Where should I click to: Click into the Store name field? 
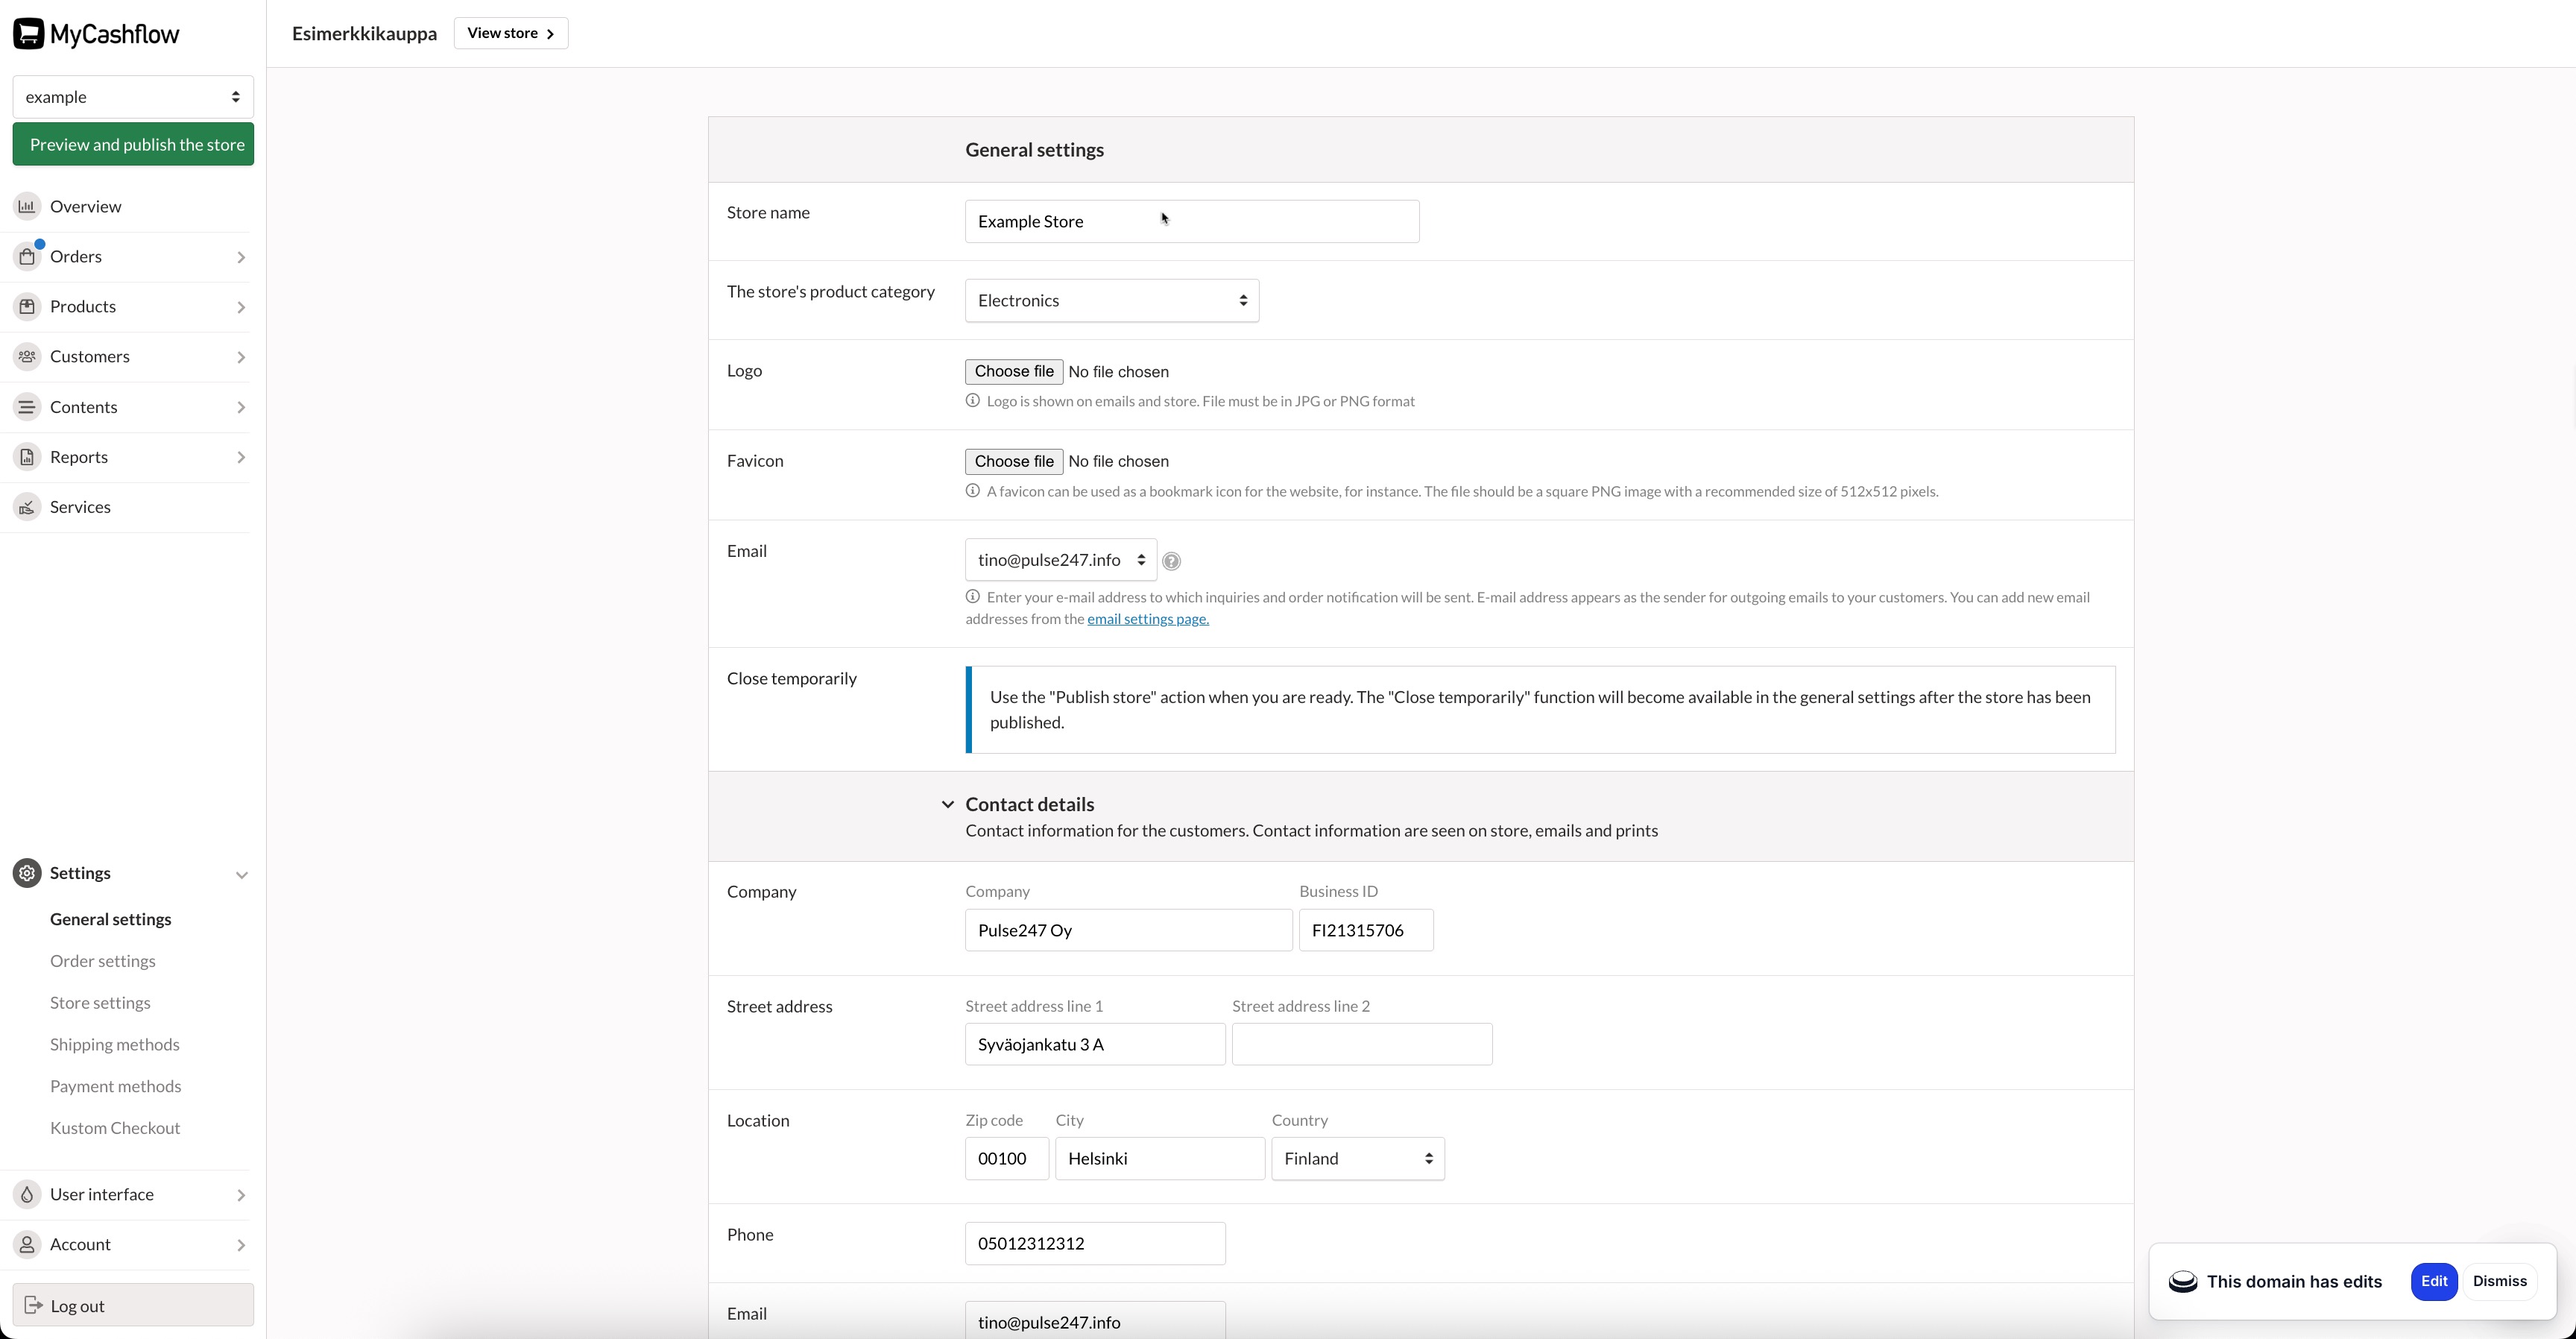[1190, 221]
